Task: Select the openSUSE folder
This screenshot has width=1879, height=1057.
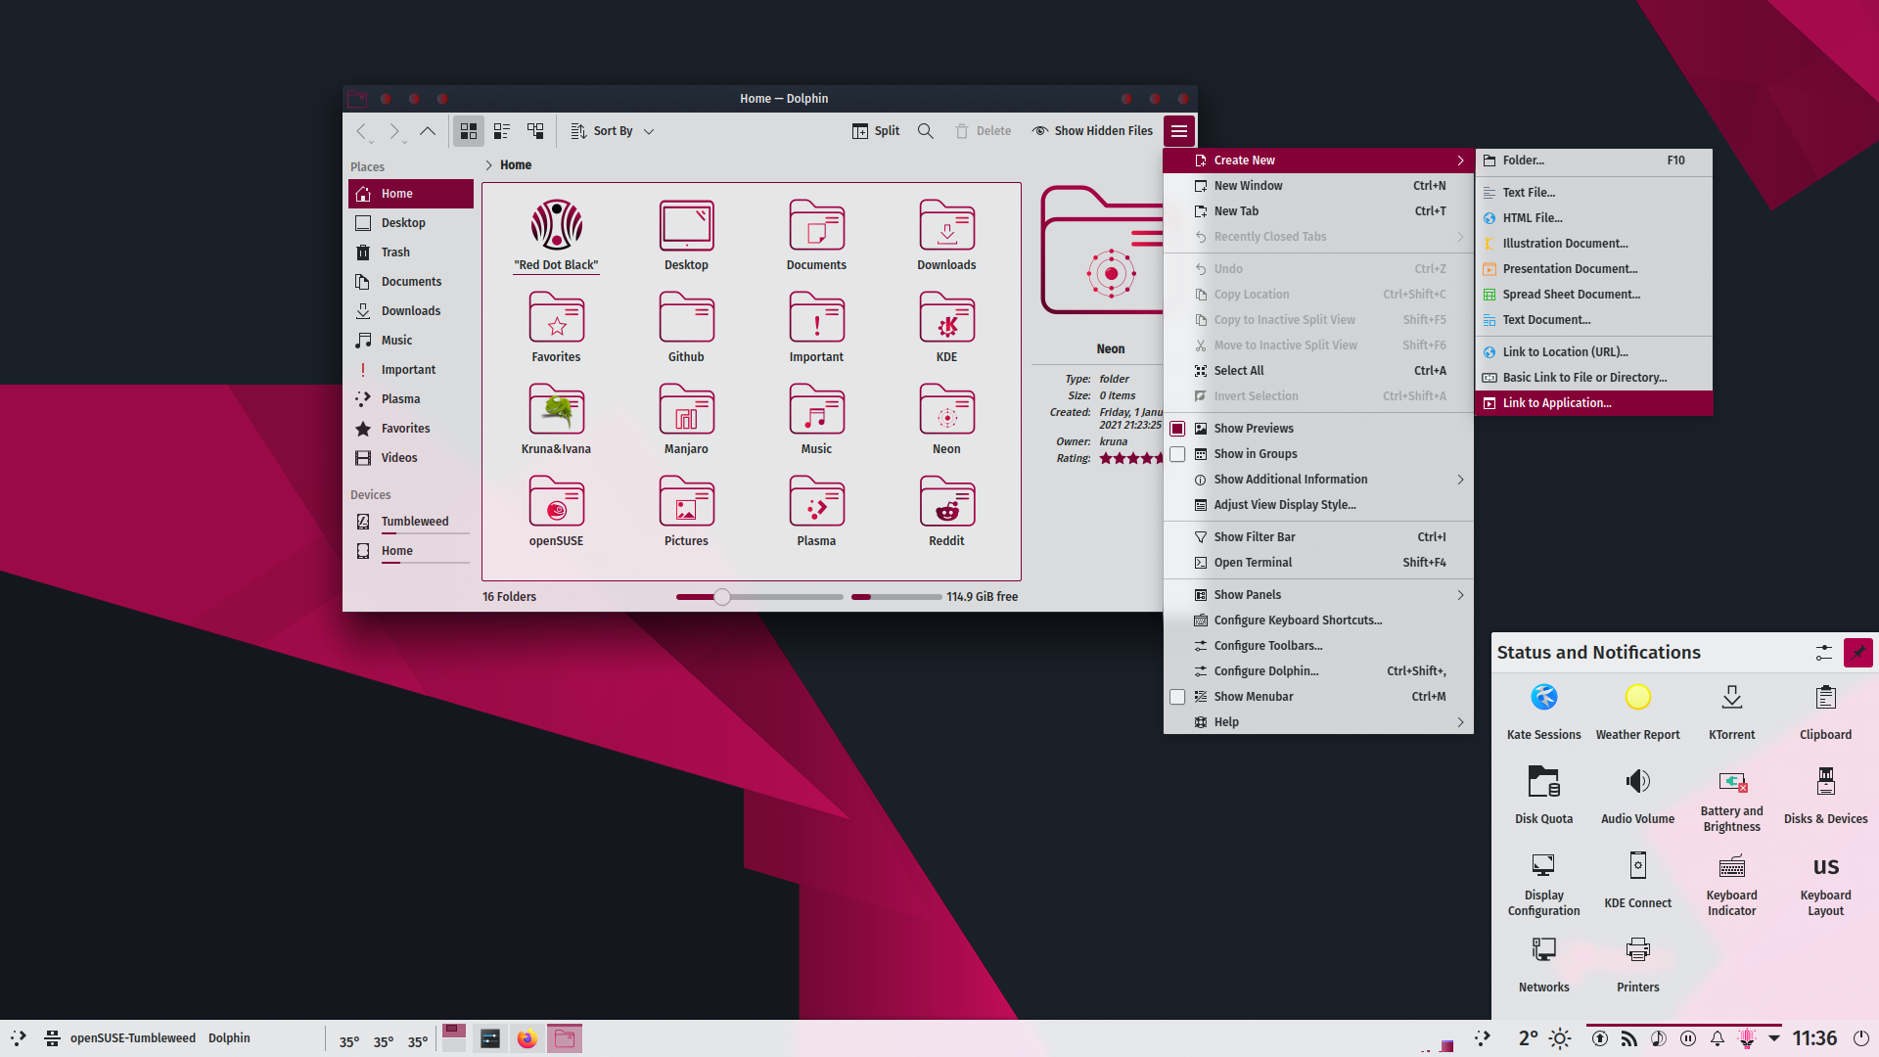Action: 556,511
